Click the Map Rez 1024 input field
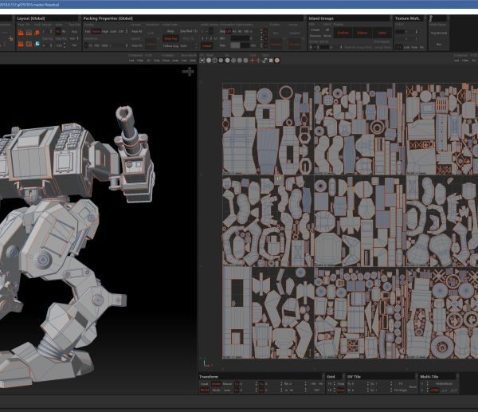478x412 pixels. coord(185,45)
